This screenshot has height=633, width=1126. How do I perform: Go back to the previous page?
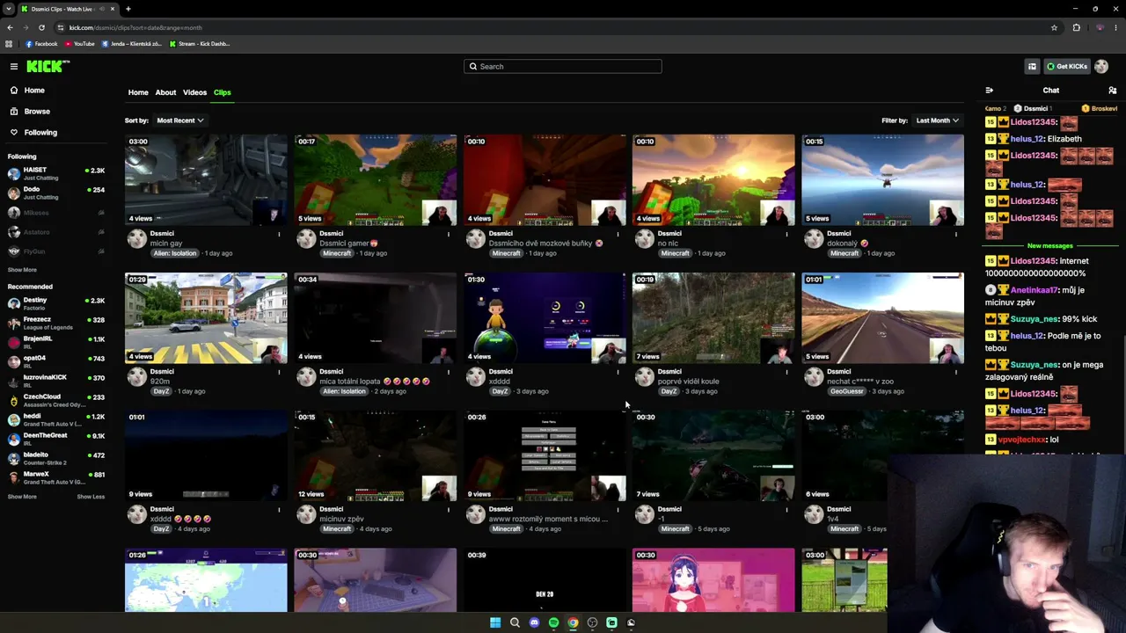click(x=10, y=27)
